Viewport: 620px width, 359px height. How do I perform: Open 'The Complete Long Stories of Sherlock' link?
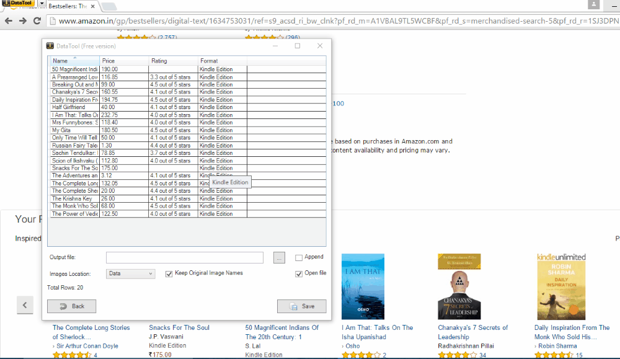point(91,332)
